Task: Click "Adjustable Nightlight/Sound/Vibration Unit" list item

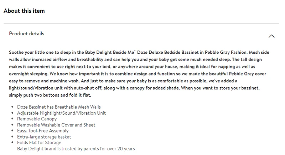Action: (x=62, y=113)
